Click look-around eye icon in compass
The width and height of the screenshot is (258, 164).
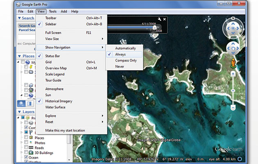(x=233, y=28)
